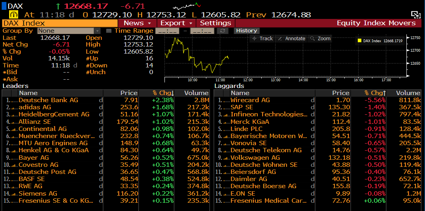The width and height of the screenshot is (425, 211).
Task: Sort Laggards table by Price header
Action: [x=333, y=93]
